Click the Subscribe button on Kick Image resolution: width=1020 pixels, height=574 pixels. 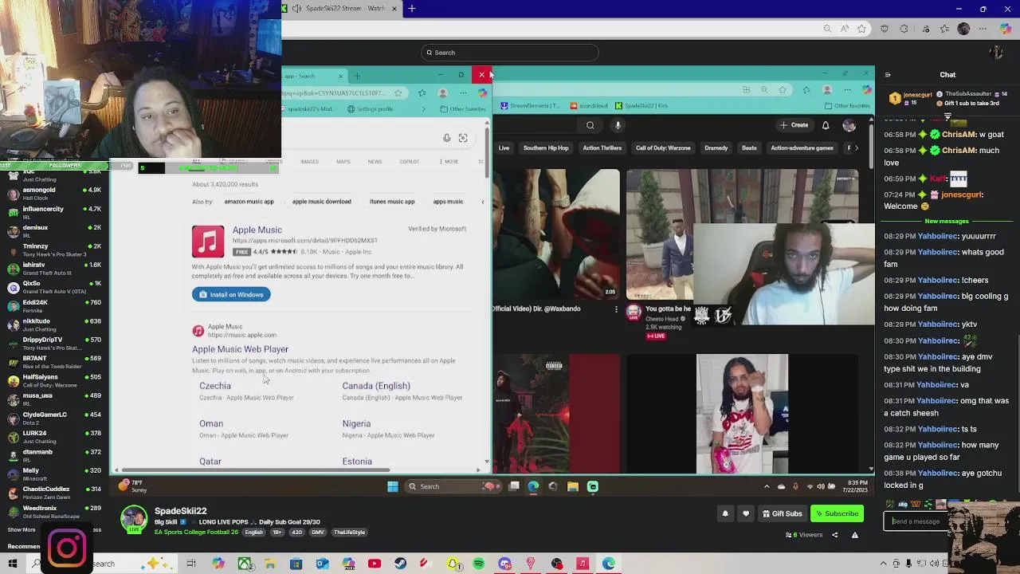coord(837,513)
